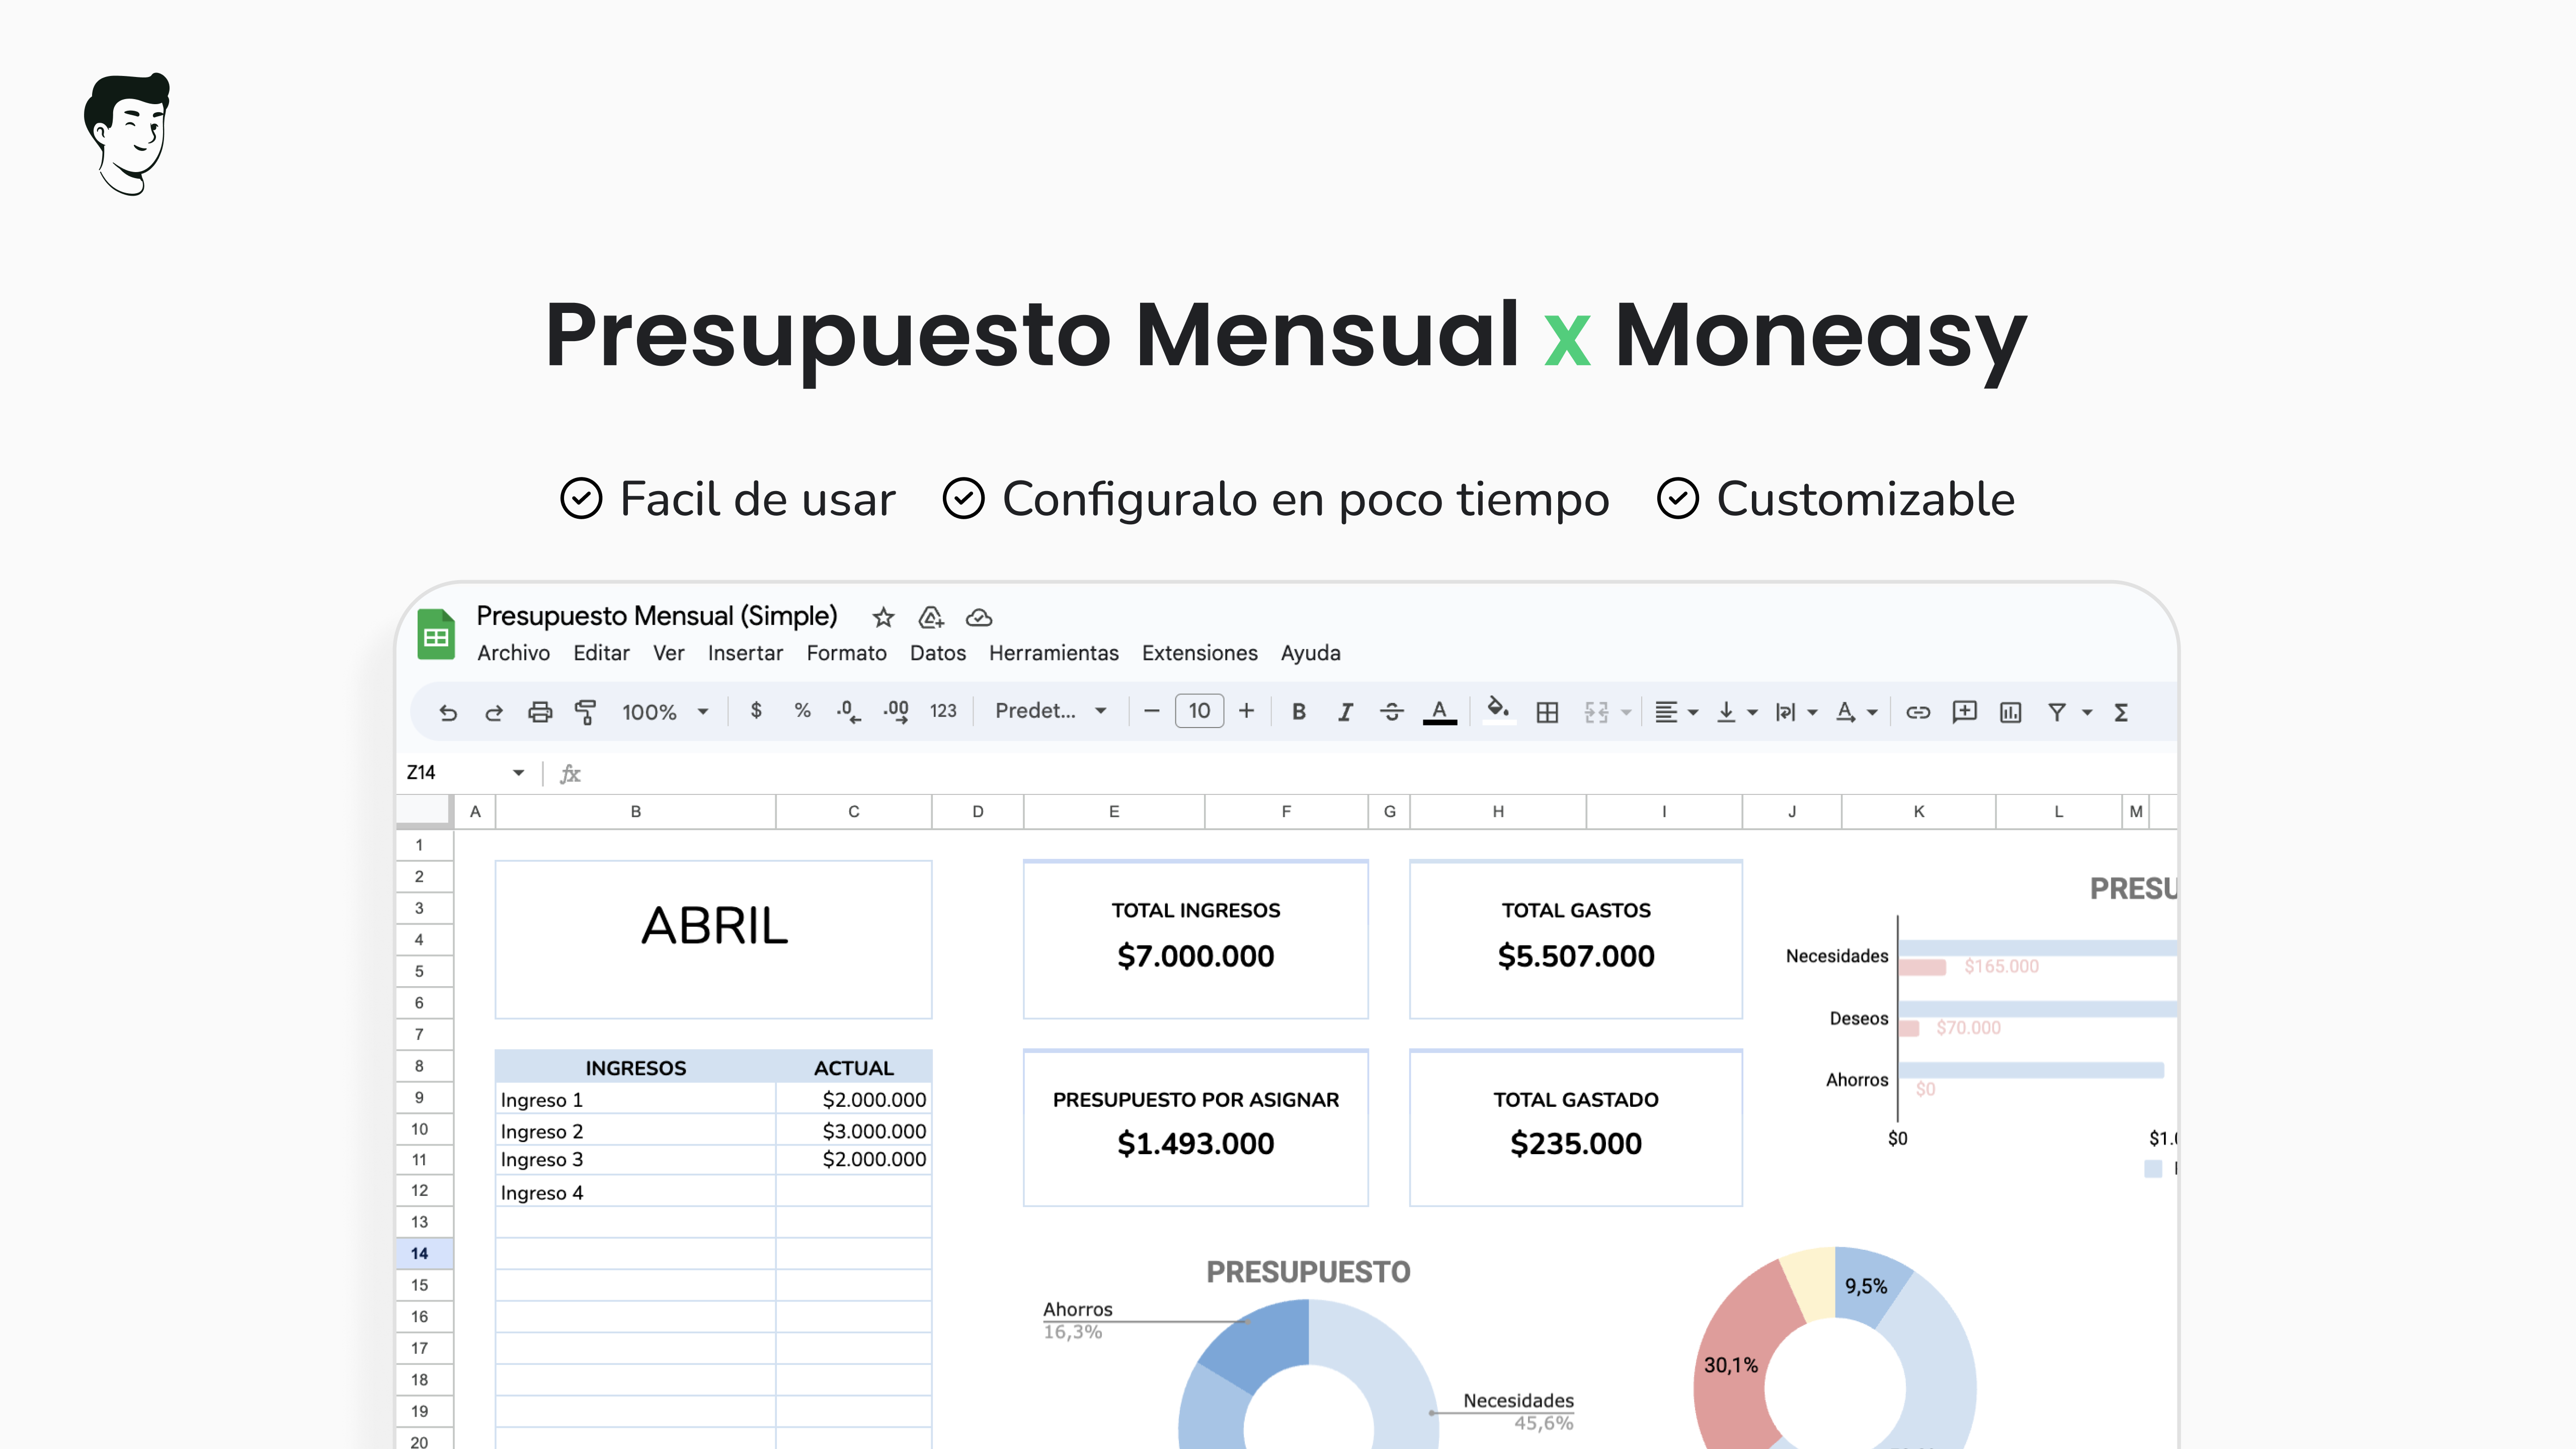Star the spreadsheet as favorite
2576x1449 pixels.
pos(883,618)
